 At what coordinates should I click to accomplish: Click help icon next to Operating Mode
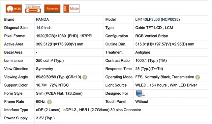197,77
